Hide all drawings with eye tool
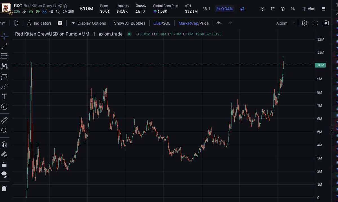 [4, 174]
